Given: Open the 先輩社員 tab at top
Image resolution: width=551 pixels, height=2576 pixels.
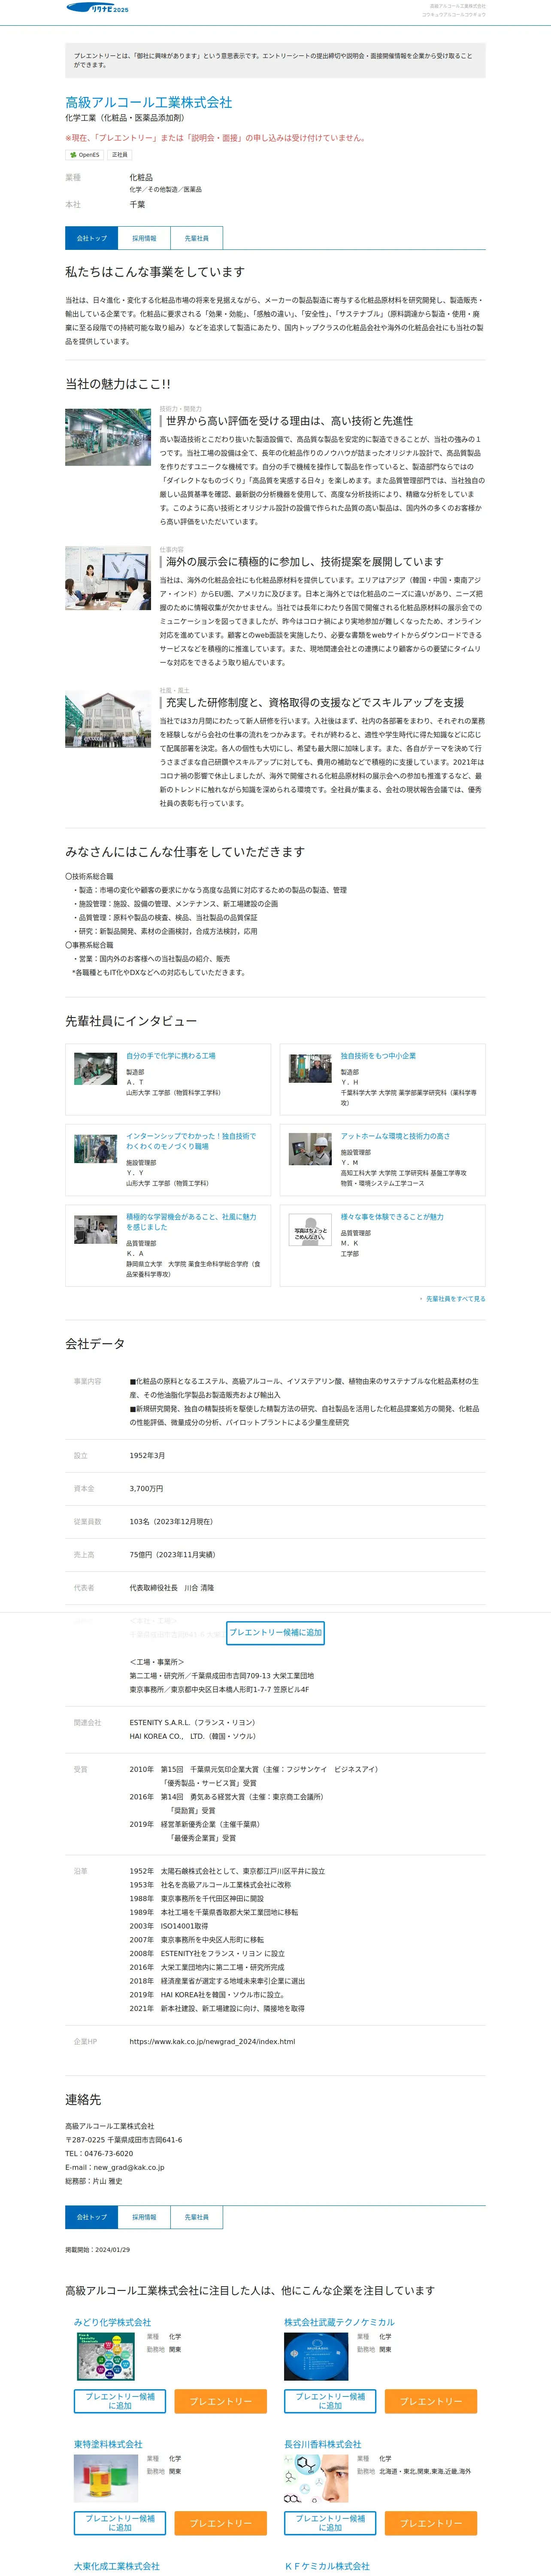Looking at the screenshot, I should pyautogui.click(x=196, y=238).
